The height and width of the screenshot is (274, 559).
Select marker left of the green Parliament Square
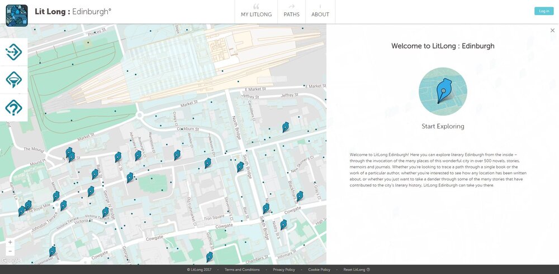click(x=130, y=177)
